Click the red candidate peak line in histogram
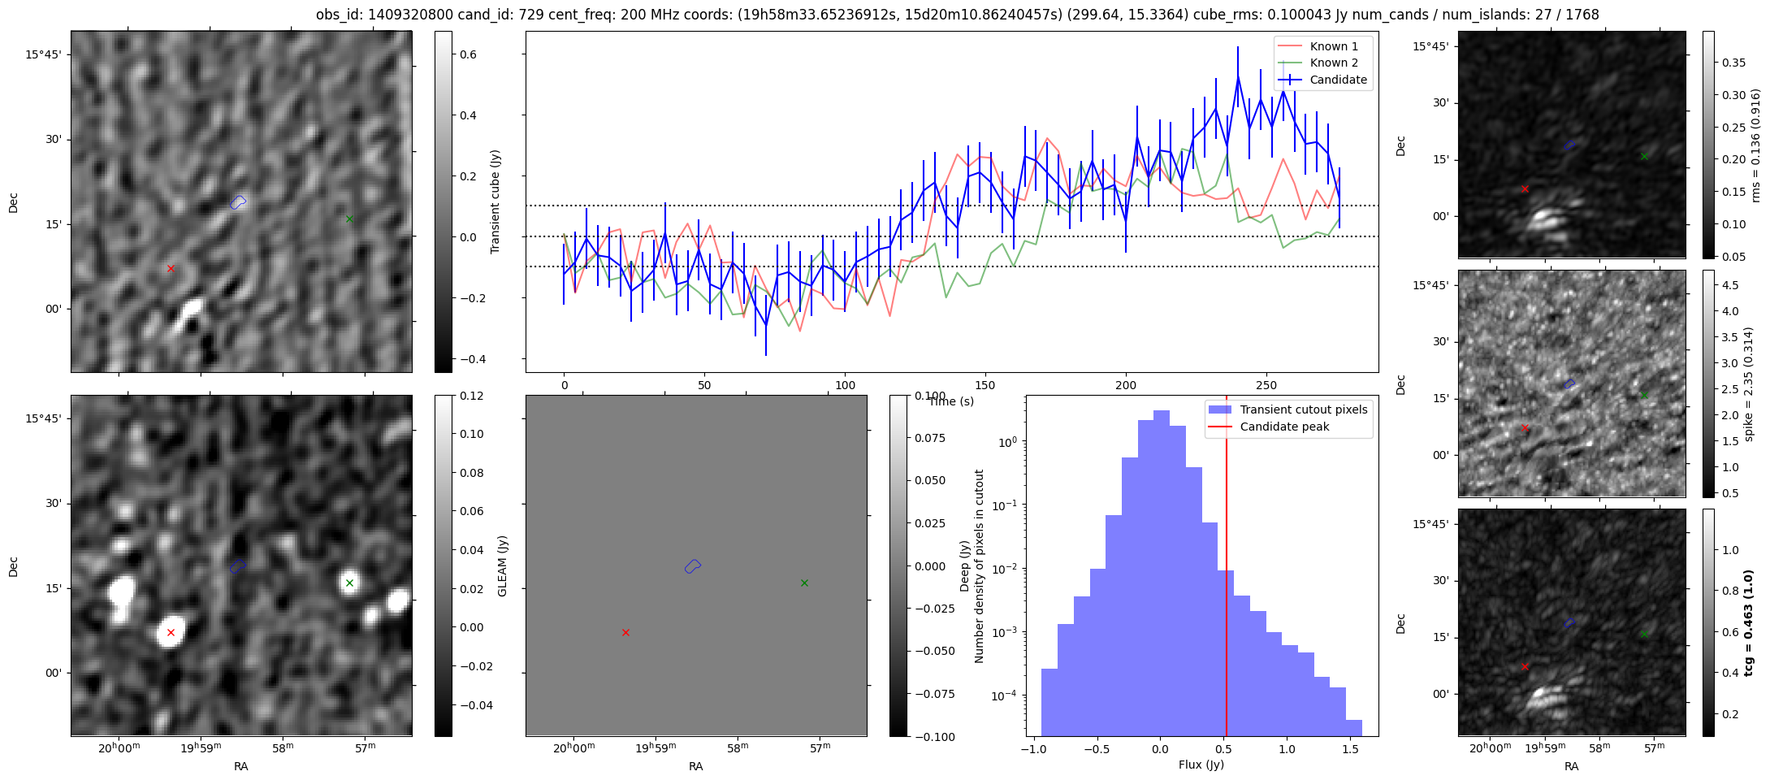Viewport: 1770px width, 780px height. pos(1227,569)
